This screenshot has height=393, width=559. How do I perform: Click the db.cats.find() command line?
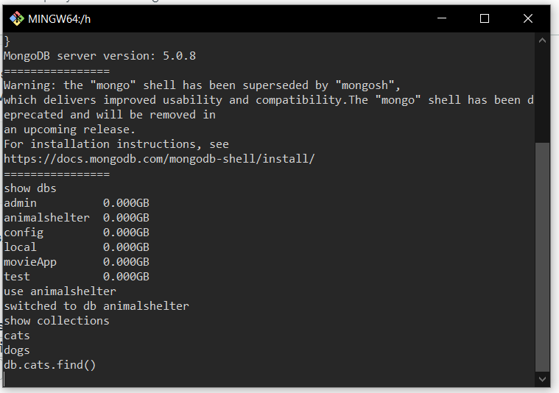[x=50, y=365]
